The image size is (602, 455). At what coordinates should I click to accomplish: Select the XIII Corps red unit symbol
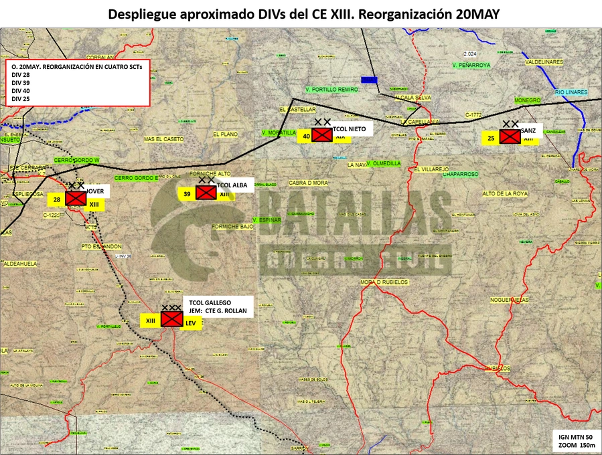pyautogui.click(x=171, y=319)
